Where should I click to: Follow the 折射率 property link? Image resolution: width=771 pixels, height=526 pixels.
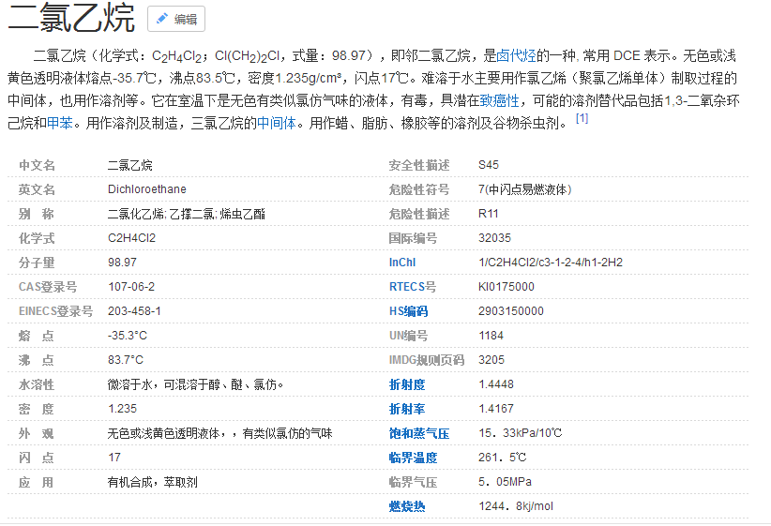pos(407,409)
